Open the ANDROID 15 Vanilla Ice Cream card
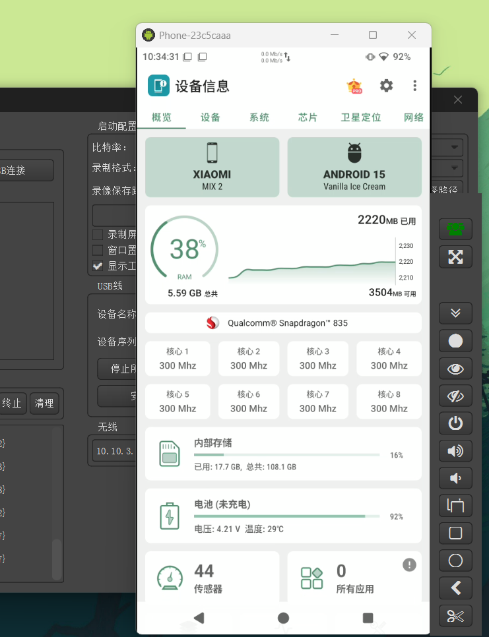Screen dimensions: 489x637 point(354,167)
